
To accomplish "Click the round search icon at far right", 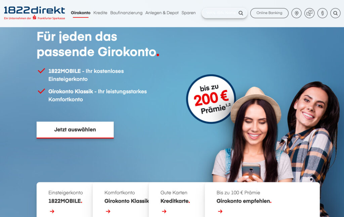I will click(x=335, y=13).
